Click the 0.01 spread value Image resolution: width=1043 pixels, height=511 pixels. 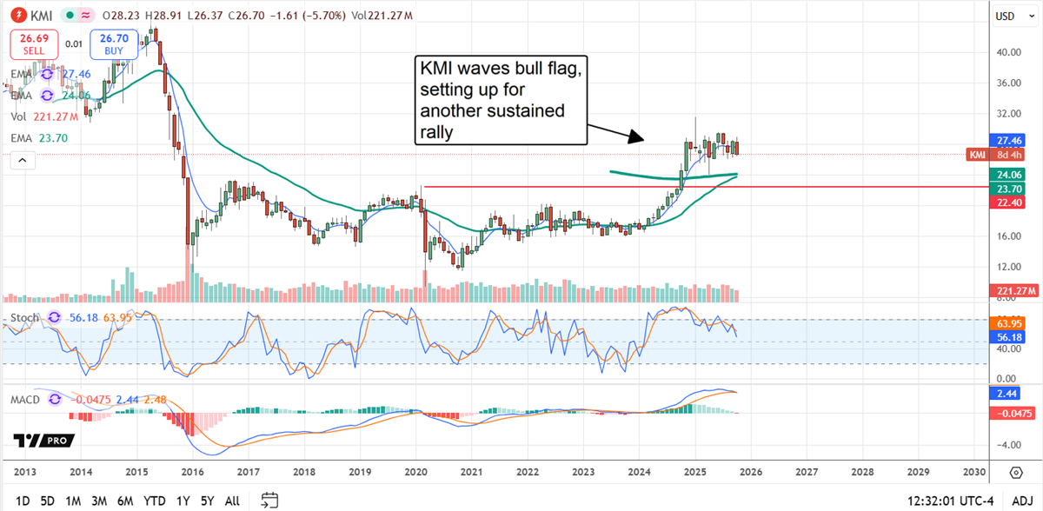(74, 43)
